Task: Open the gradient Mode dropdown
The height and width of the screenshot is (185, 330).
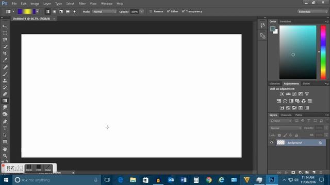Action: pyautogui.click(x=104, y=12)
